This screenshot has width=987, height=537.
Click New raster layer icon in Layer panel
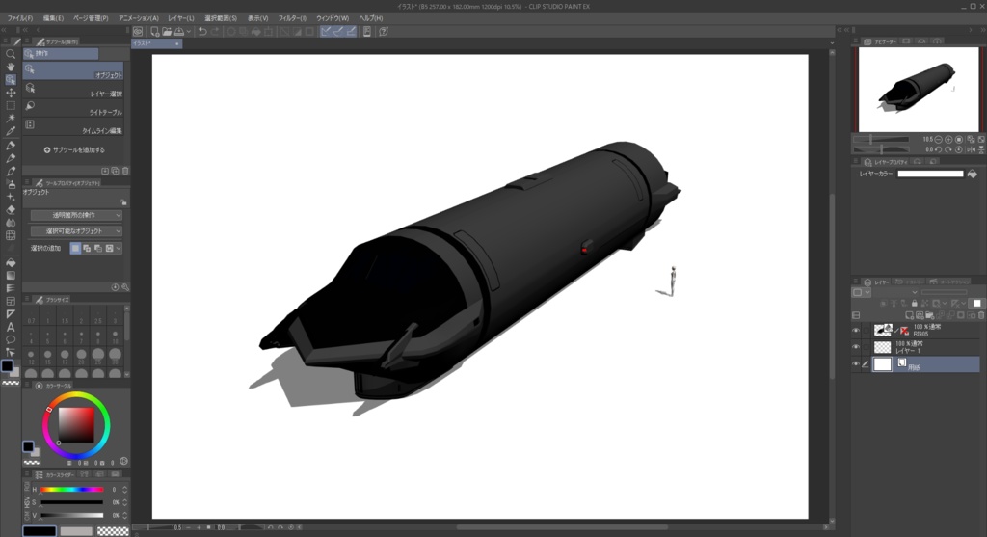tap(909, 314)
